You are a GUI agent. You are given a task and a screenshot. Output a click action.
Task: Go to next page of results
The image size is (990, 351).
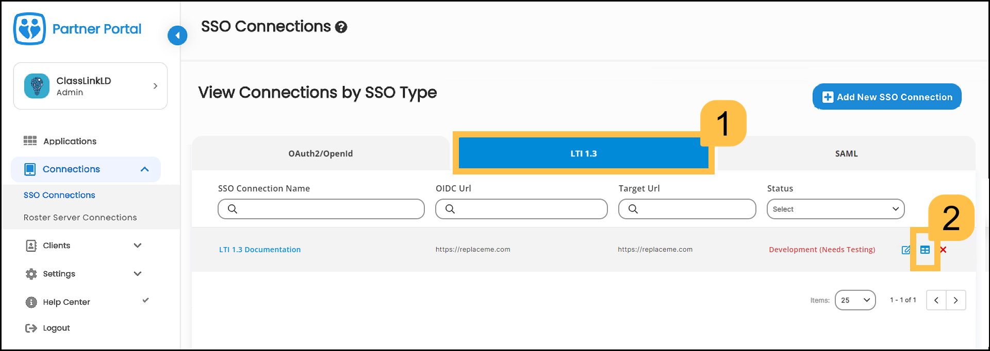pos(955,300)
